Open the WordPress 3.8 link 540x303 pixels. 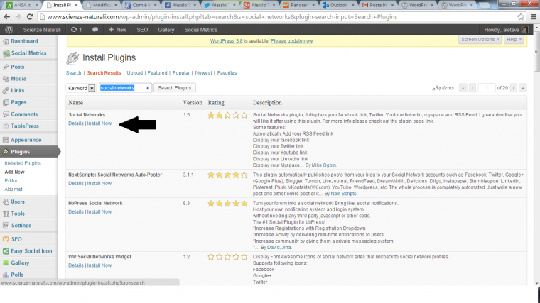point(226,41)
